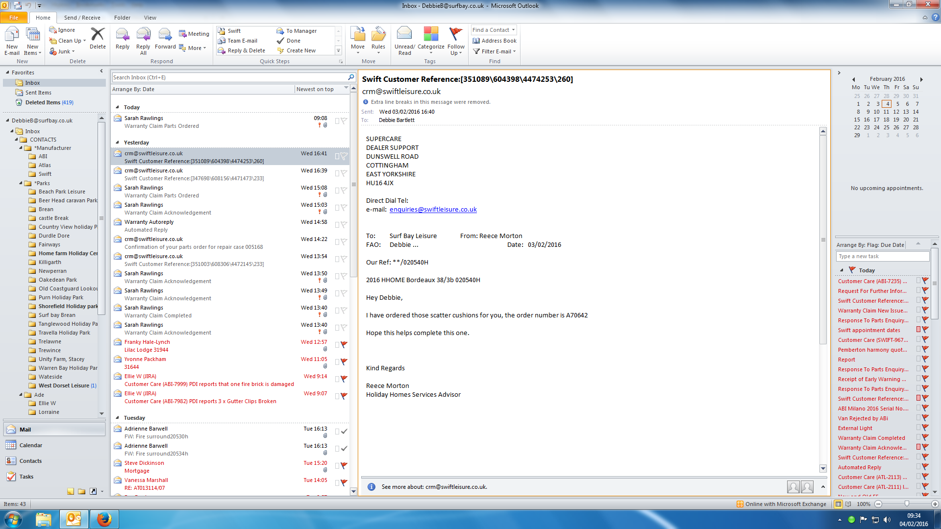Image resolution: width=941 pixels, height=529 pixels.
Task: Open the Categorize color squares icon
Action: [x=431, y=35]
